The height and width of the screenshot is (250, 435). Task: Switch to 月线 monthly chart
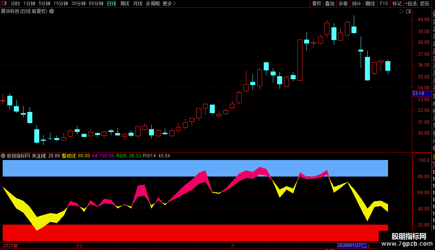tap(137, 3)
